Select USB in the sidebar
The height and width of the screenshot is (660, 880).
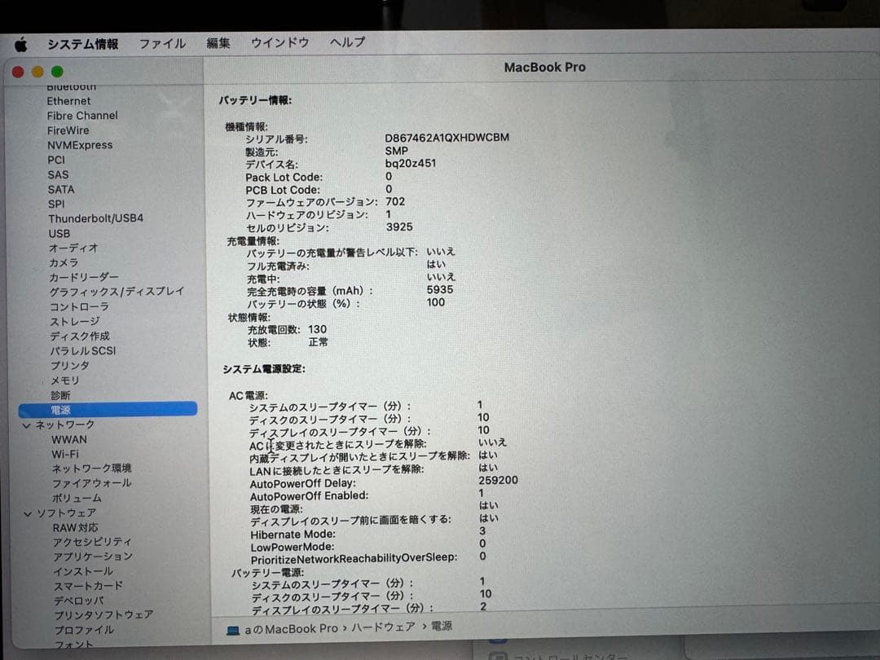60,233
